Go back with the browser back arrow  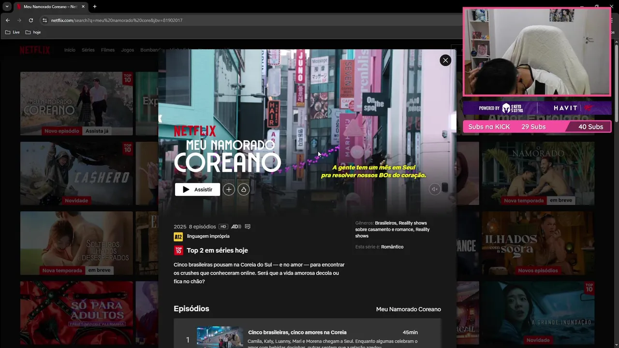8,20
